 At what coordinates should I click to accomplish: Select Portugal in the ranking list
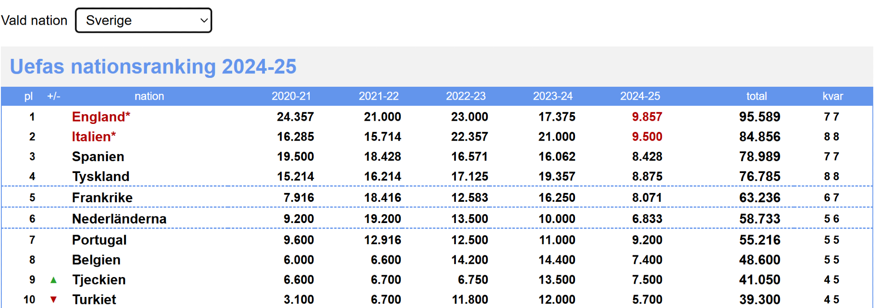[x=99, y=240]
